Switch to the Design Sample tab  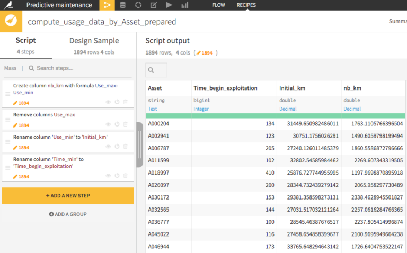pos(94,41)
